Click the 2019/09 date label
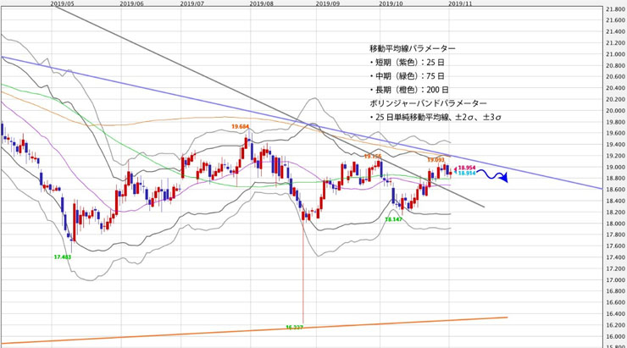627x348 pixels. 328,3
